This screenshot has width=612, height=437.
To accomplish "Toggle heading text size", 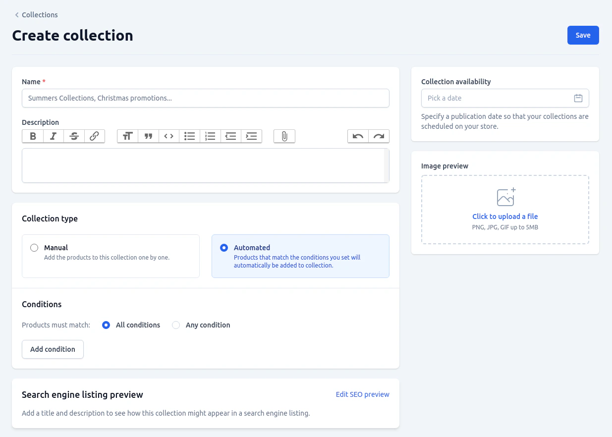I will click(x=128, y=136).
